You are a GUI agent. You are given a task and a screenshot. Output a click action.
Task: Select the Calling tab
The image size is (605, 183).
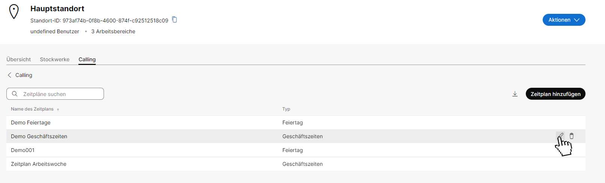point(87,59)
